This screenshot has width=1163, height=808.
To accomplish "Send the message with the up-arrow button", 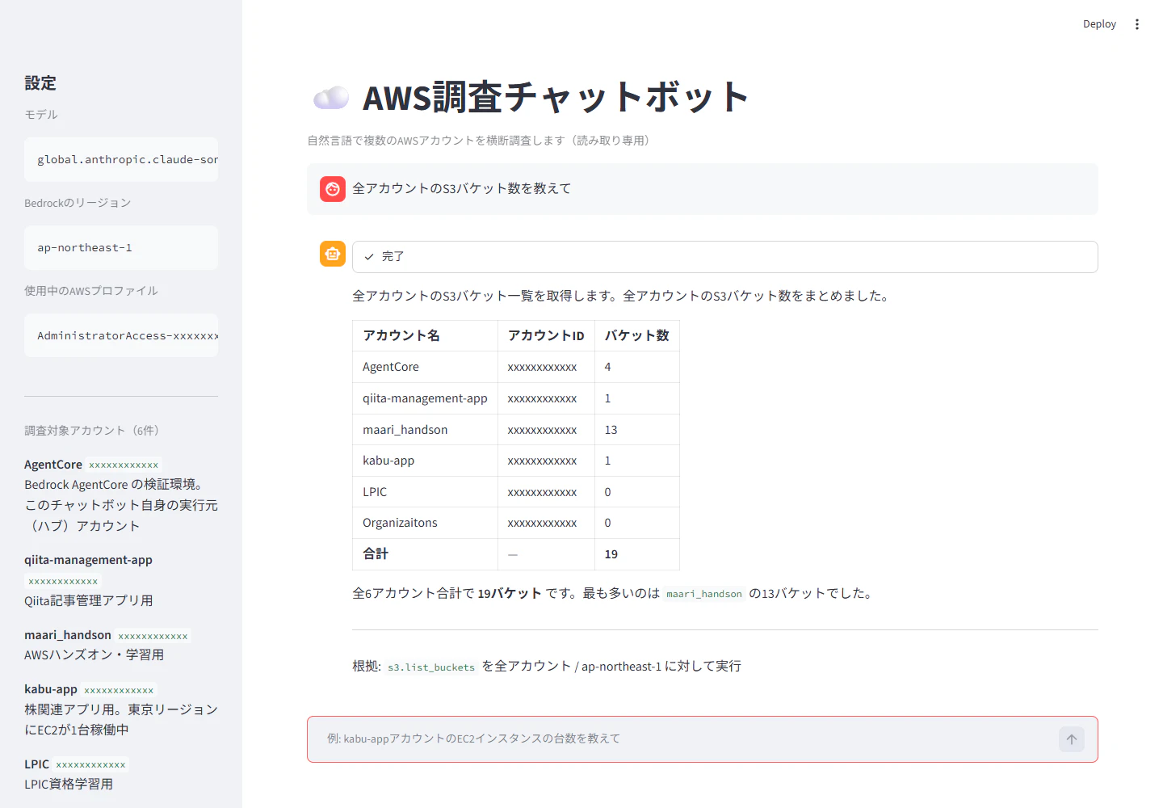I will coord(1072,739).
